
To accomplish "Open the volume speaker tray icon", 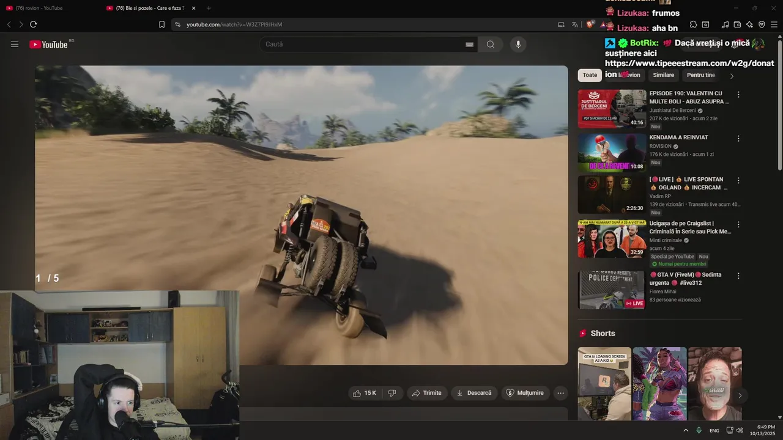I will [740, 430].
